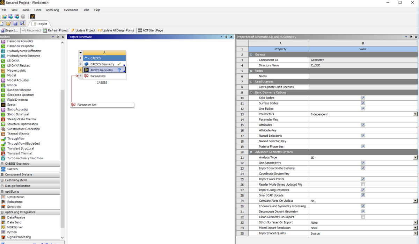
Task: Click the Update All Design Points label
Action: 118,30
